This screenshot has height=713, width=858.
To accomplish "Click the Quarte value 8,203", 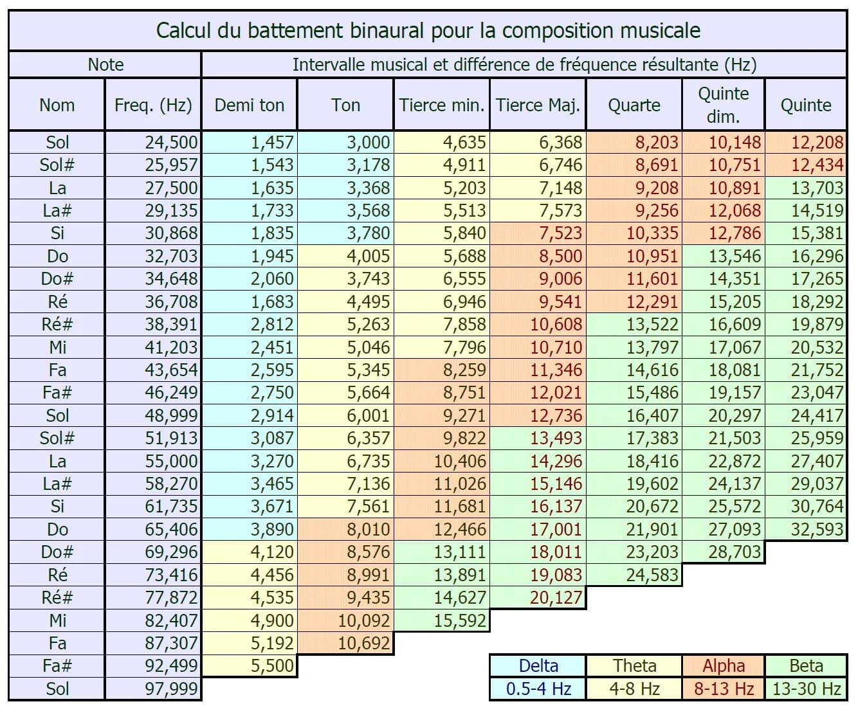I will (634, 142).
